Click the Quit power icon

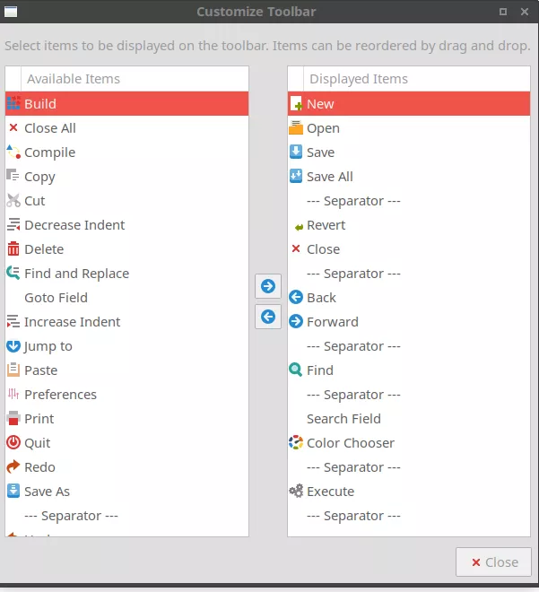(x=13, y=443)
